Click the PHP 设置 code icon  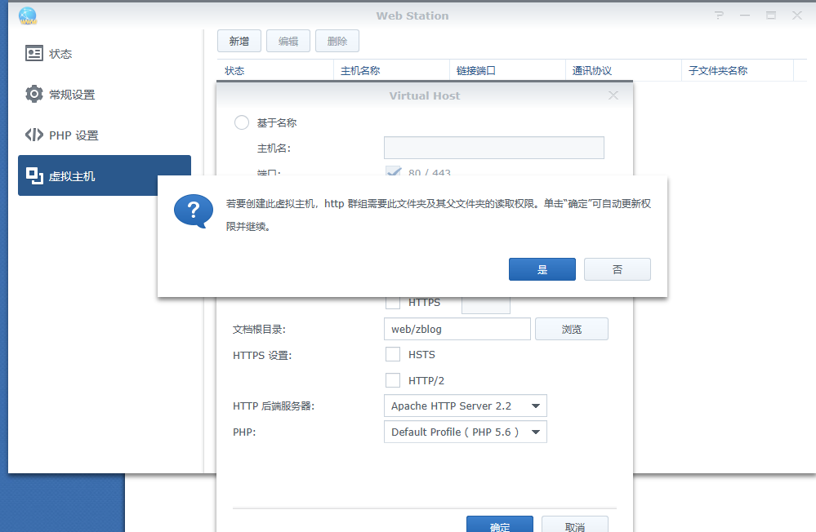tap(33, 135)
